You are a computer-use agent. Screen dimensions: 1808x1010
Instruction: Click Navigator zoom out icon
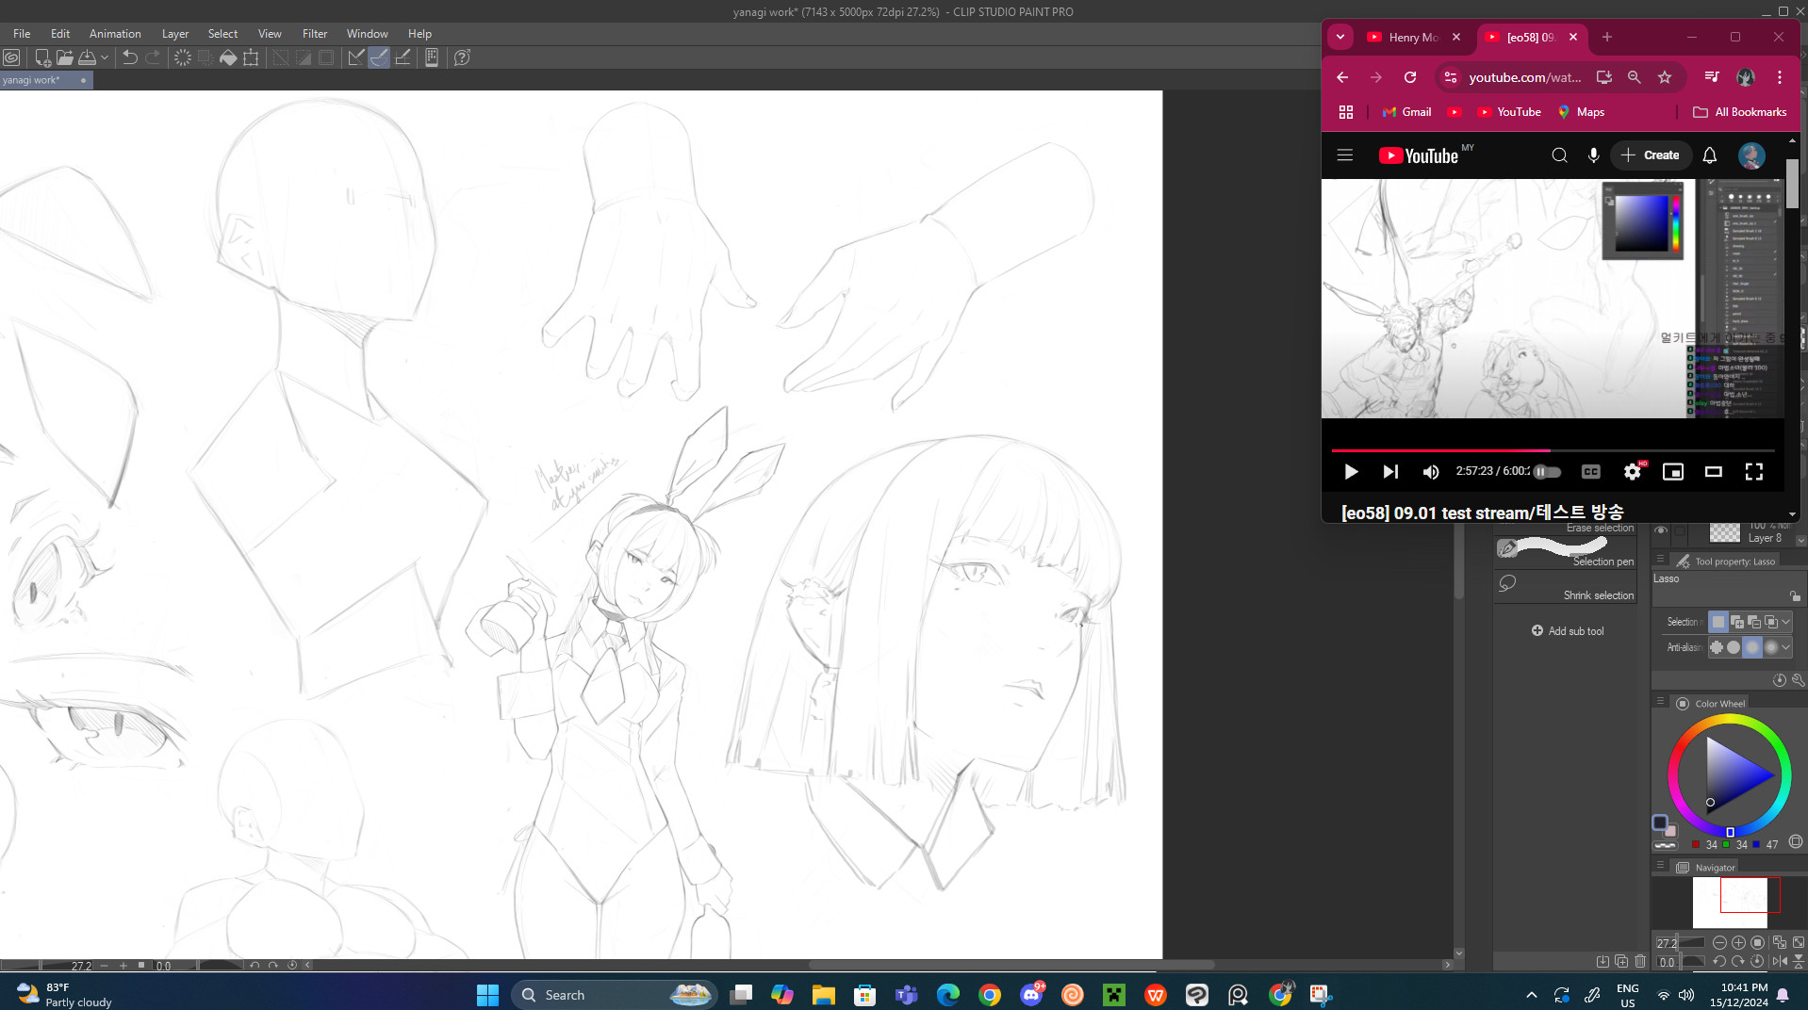pyautogui.click(x=1719, y=942)
